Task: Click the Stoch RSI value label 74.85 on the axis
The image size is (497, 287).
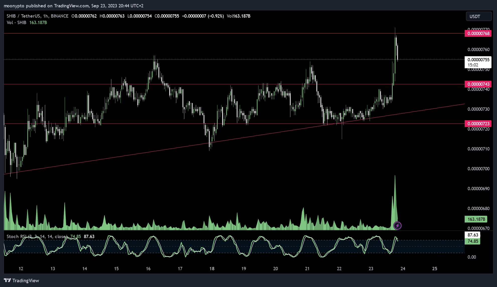Action: [x=472, y=241]
